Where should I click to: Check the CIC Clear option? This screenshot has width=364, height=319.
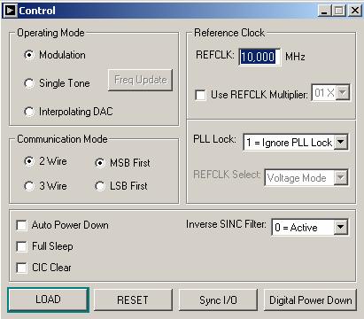click(x=21, y=268)
